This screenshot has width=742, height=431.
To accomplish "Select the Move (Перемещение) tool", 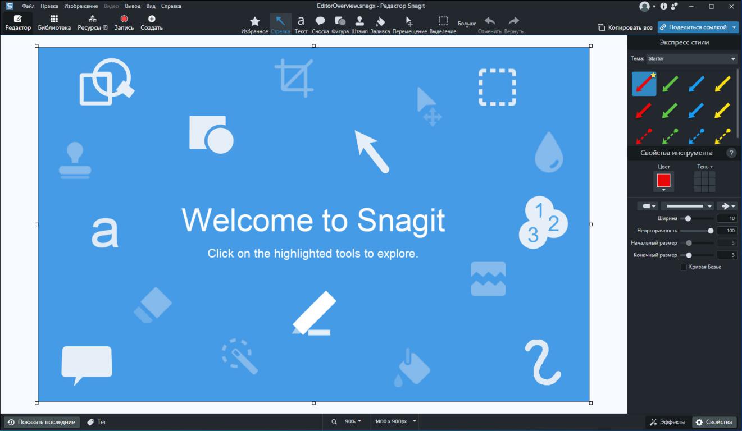I will [409, 24].
